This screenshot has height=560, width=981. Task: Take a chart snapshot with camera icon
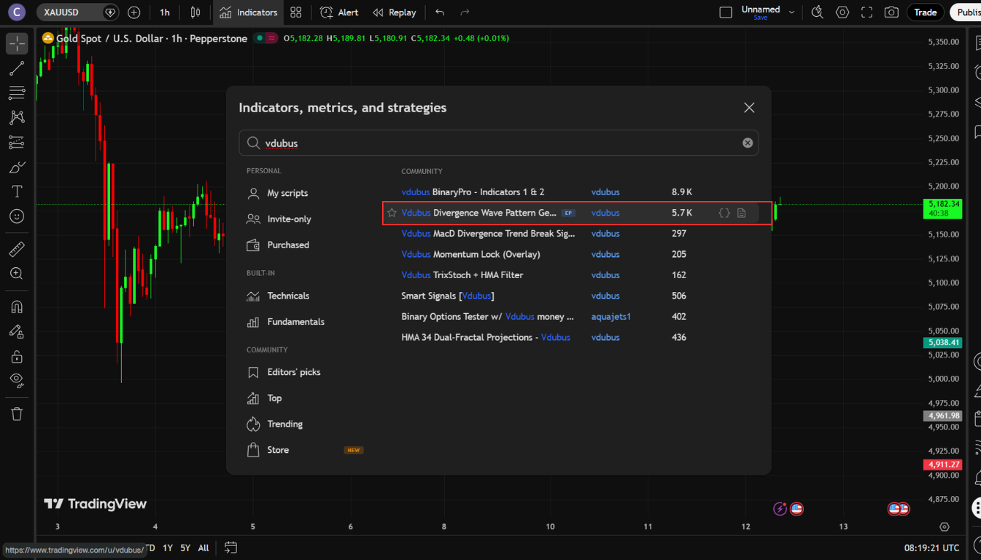click(891, 12)
